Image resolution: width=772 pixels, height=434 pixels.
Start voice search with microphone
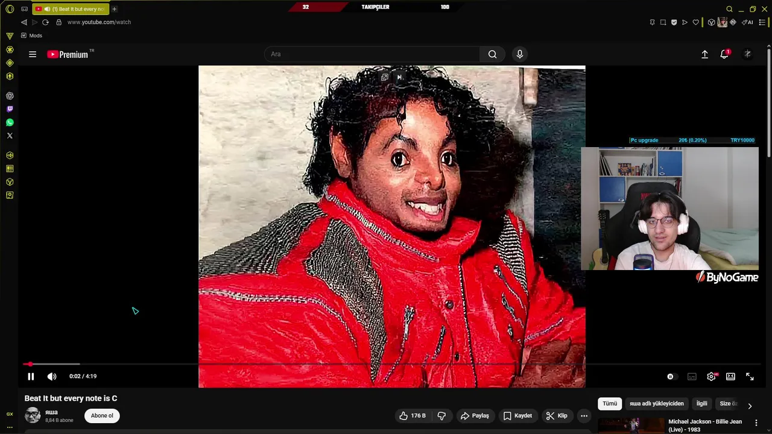pos(520,54)
